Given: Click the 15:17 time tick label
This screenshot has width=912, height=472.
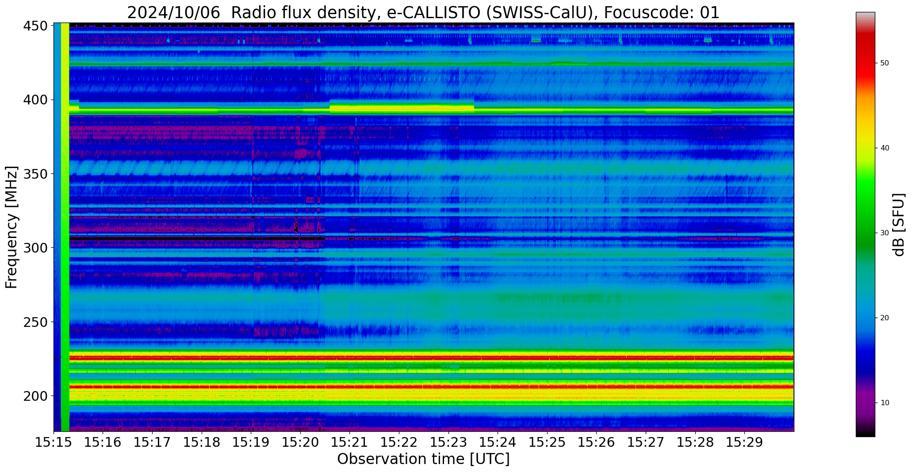Looking at the screenshot, I should pos(152,442).
